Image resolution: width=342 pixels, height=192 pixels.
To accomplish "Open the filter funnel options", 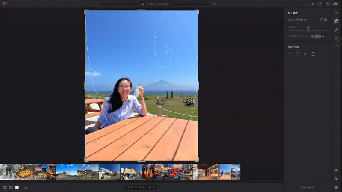I will point(214,4).
